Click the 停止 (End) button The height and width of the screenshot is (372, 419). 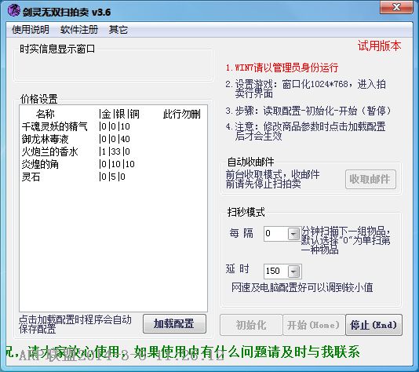pos(373,325)
